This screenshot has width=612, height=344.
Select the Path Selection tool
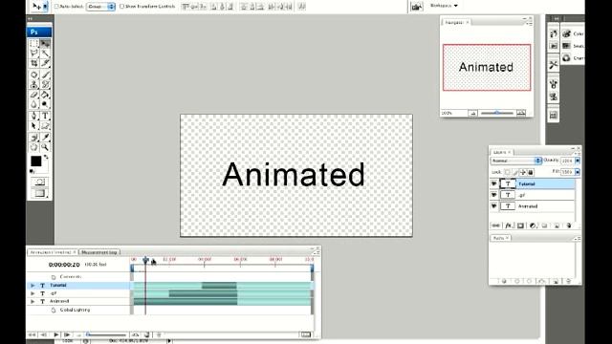pyautogui.click(x=34, y=126)
